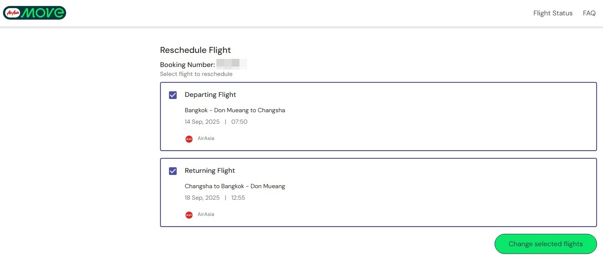Click AirAsia logo icon in Returning Flight card
Image resolution: width=603 pixels, height=259 pixels.
click(x=189, y=215)
